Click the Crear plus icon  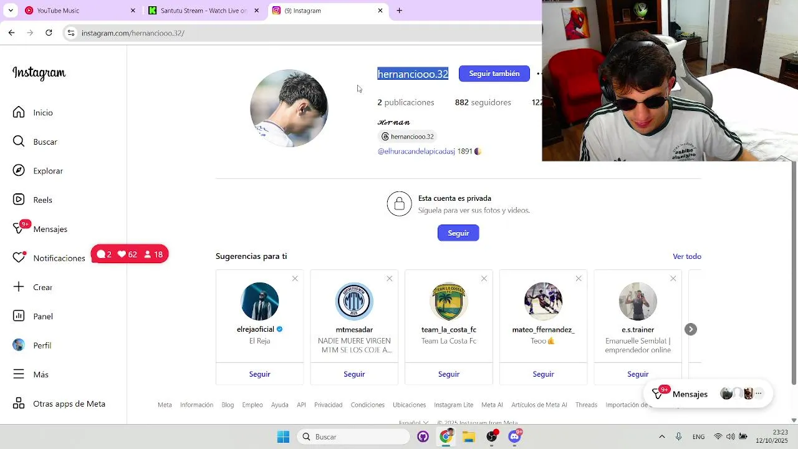click(19, 287)
